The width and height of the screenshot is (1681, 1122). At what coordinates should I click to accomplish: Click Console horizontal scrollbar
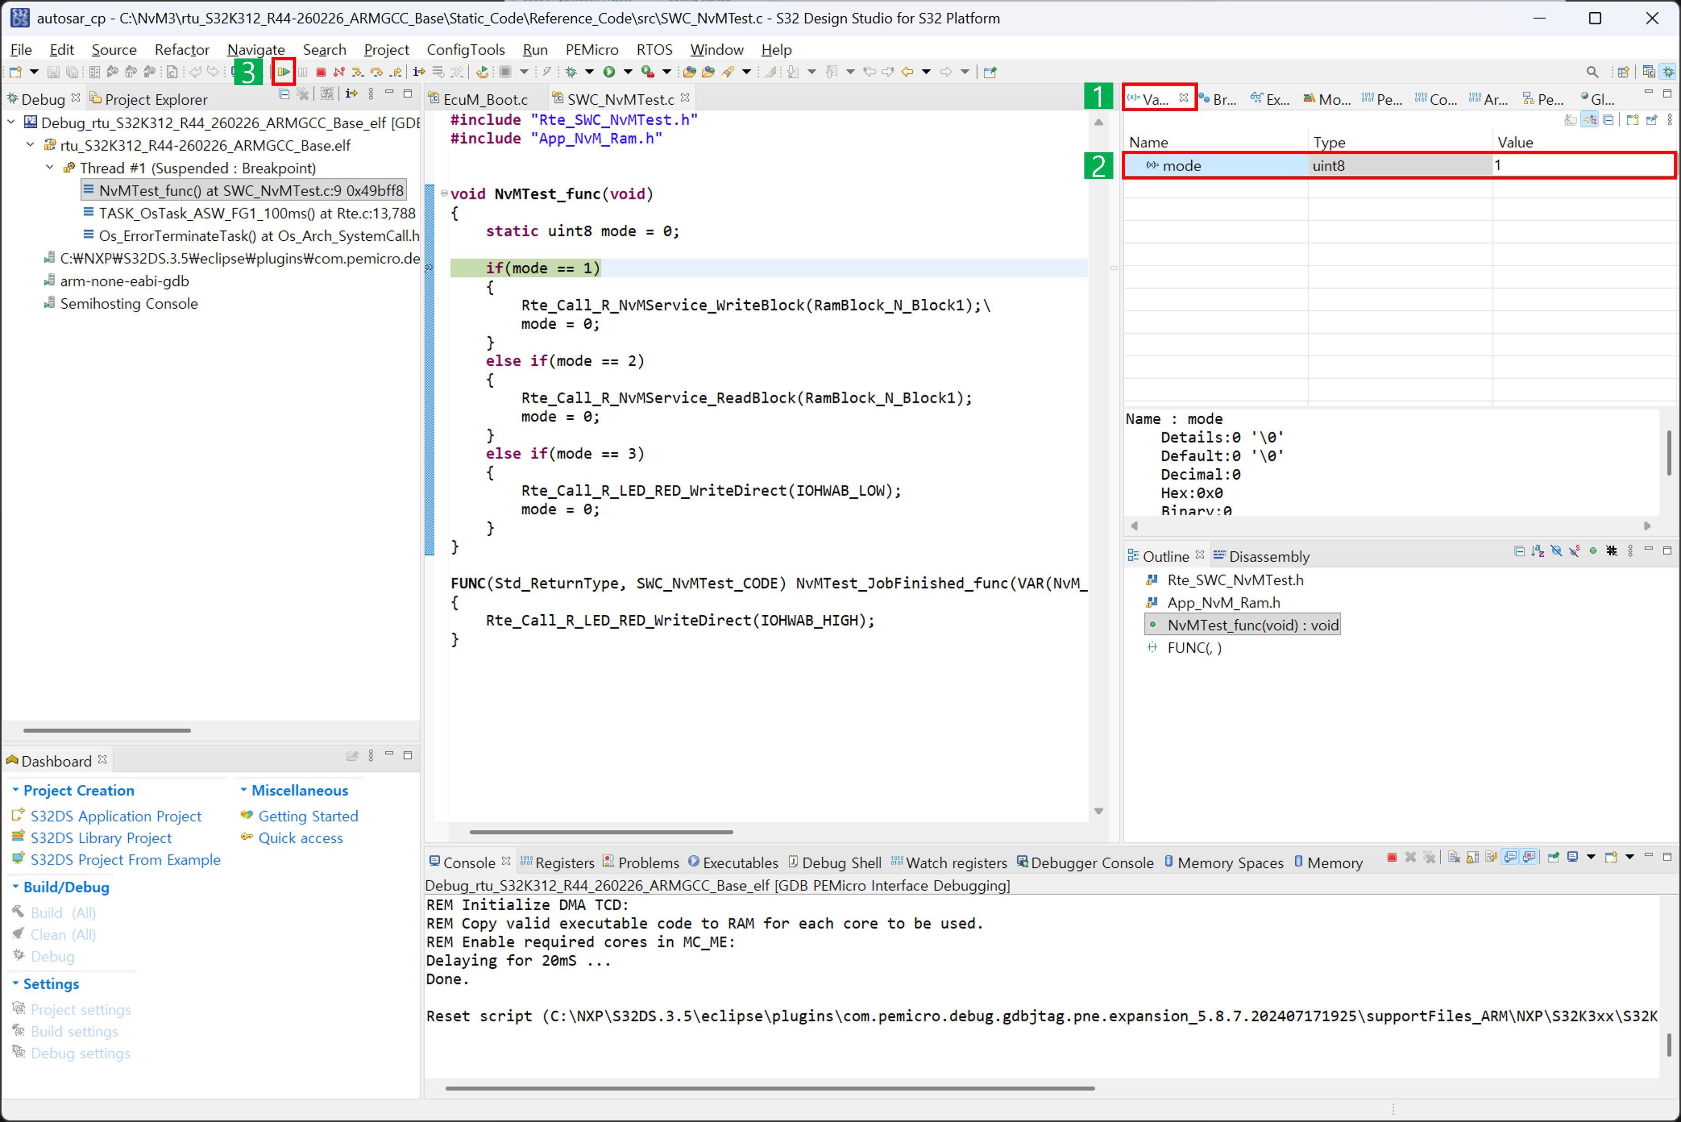click(770, 1088)
